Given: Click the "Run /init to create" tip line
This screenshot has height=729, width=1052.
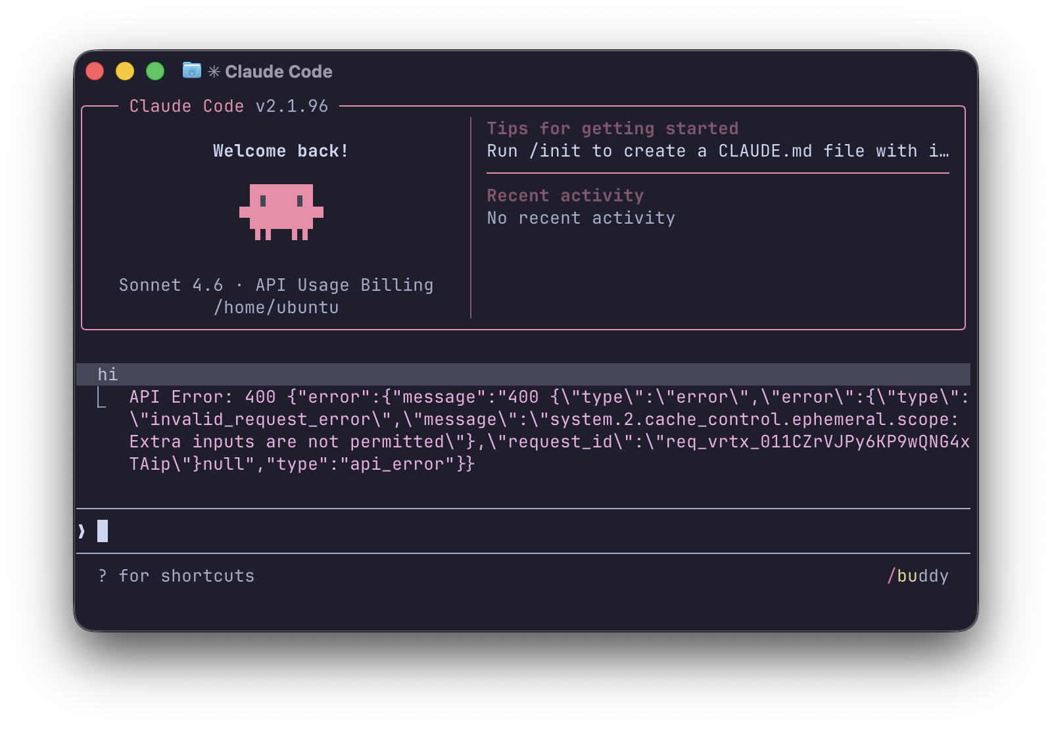Looking at the screenshot, I should coord(717,151).
